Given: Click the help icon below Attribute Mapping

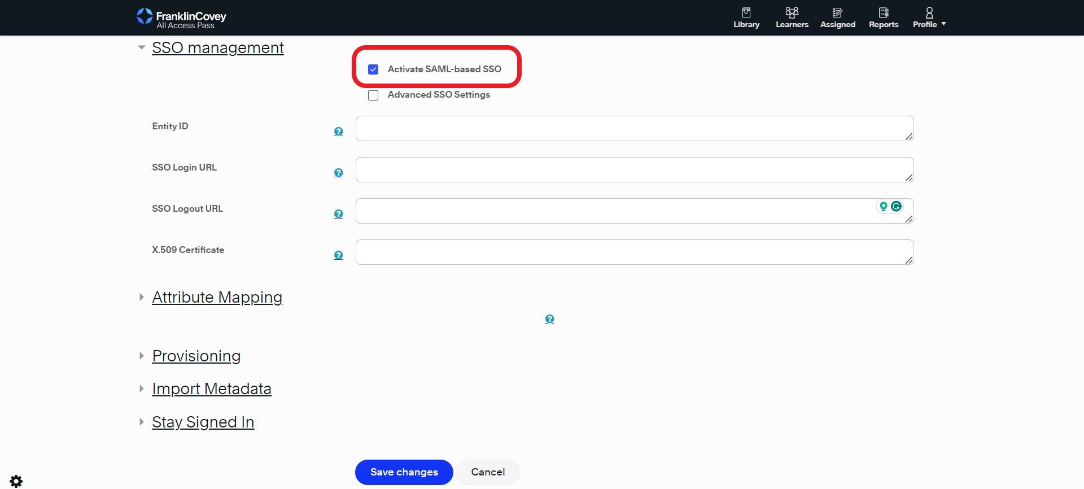Looking at the screenshot, I should pyautogui.click(x=549, y=319).
